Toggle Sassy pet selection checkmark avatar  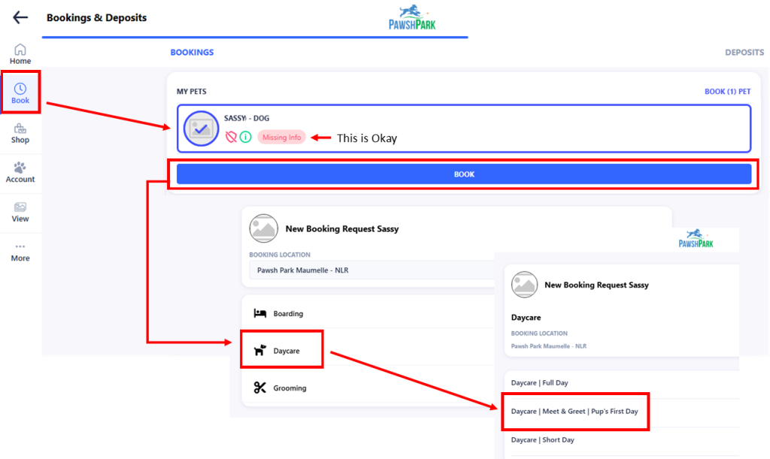tap(201, 128)
